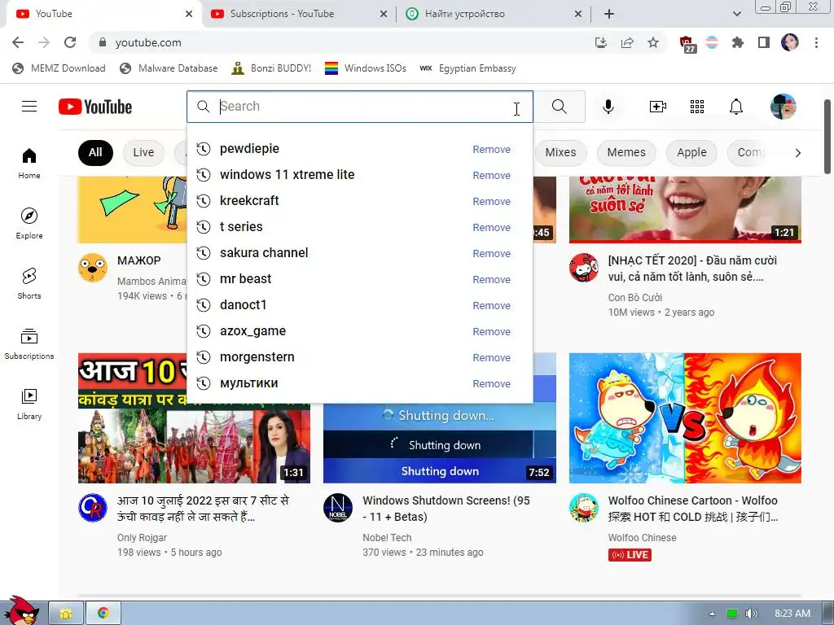Open Chrome from the taskbar
Screen dimensions: 834x625
pyautogui.click(x=103, y=613)
